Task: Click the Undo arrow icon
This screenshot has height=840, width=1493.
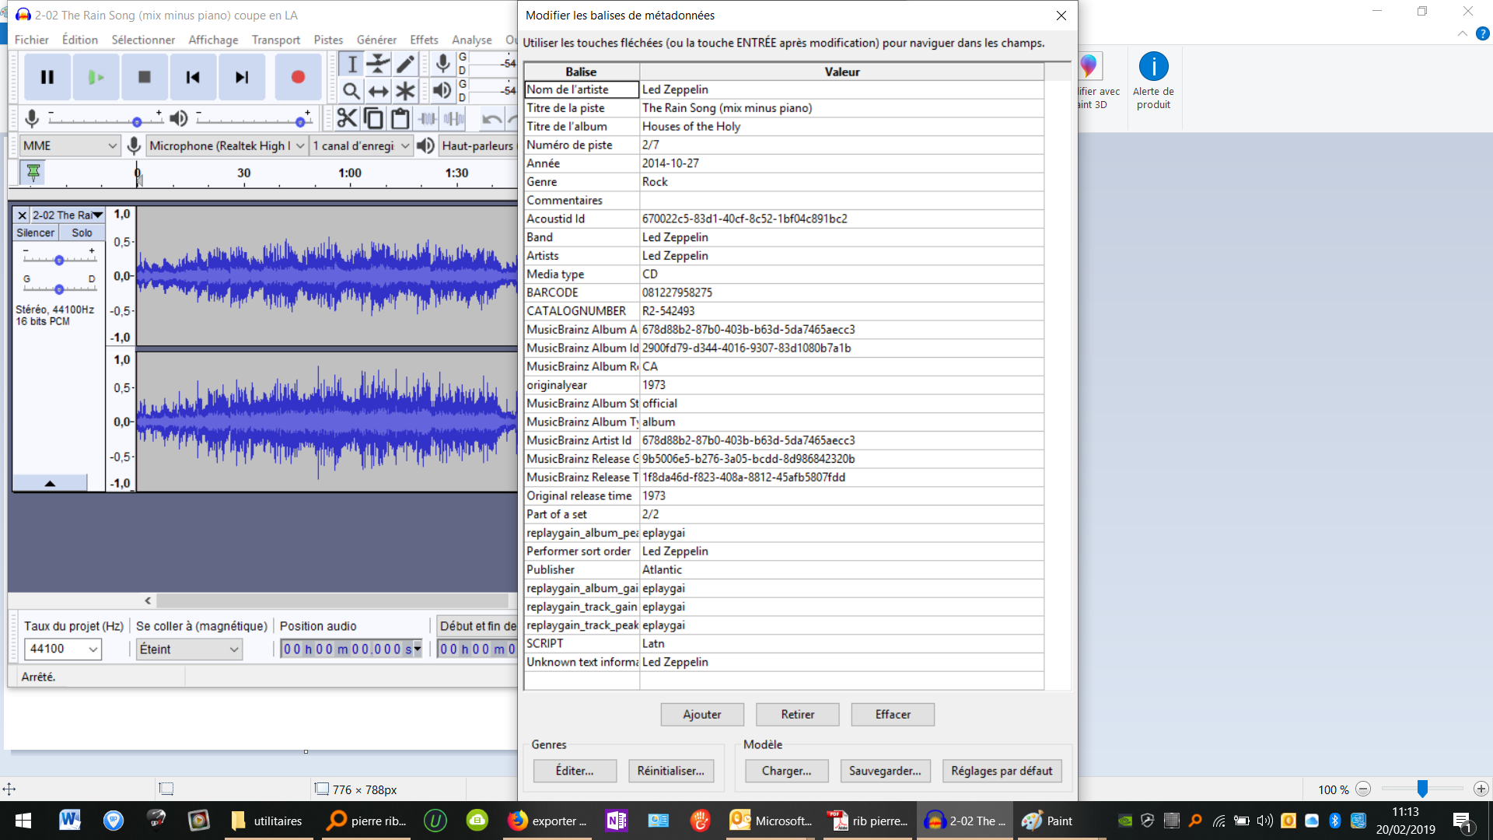Action: pos(491,118)
